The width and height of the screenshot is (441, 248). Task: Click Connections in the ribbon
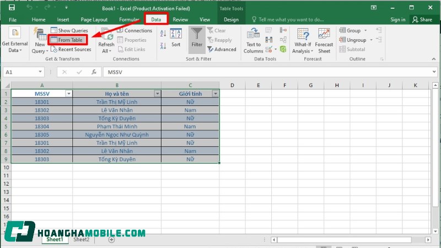coord(135,30)
